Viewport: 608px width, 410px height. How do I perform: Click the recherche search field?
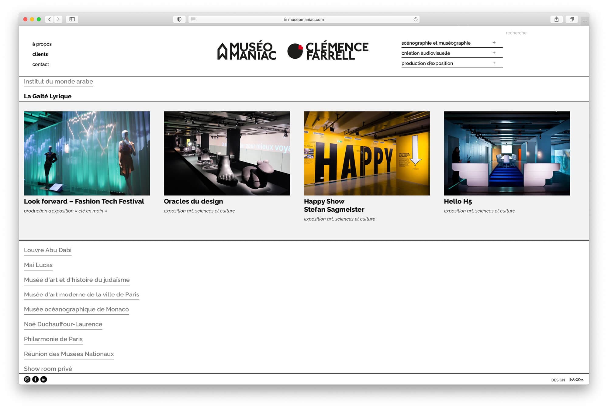pos(516,33)
